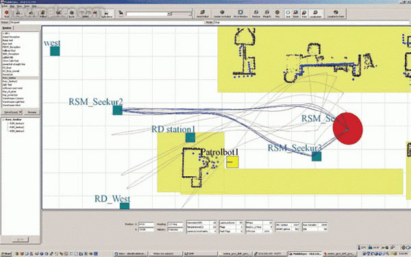
Task: Click the Start button on the taskbar
Action: [6, 254]
